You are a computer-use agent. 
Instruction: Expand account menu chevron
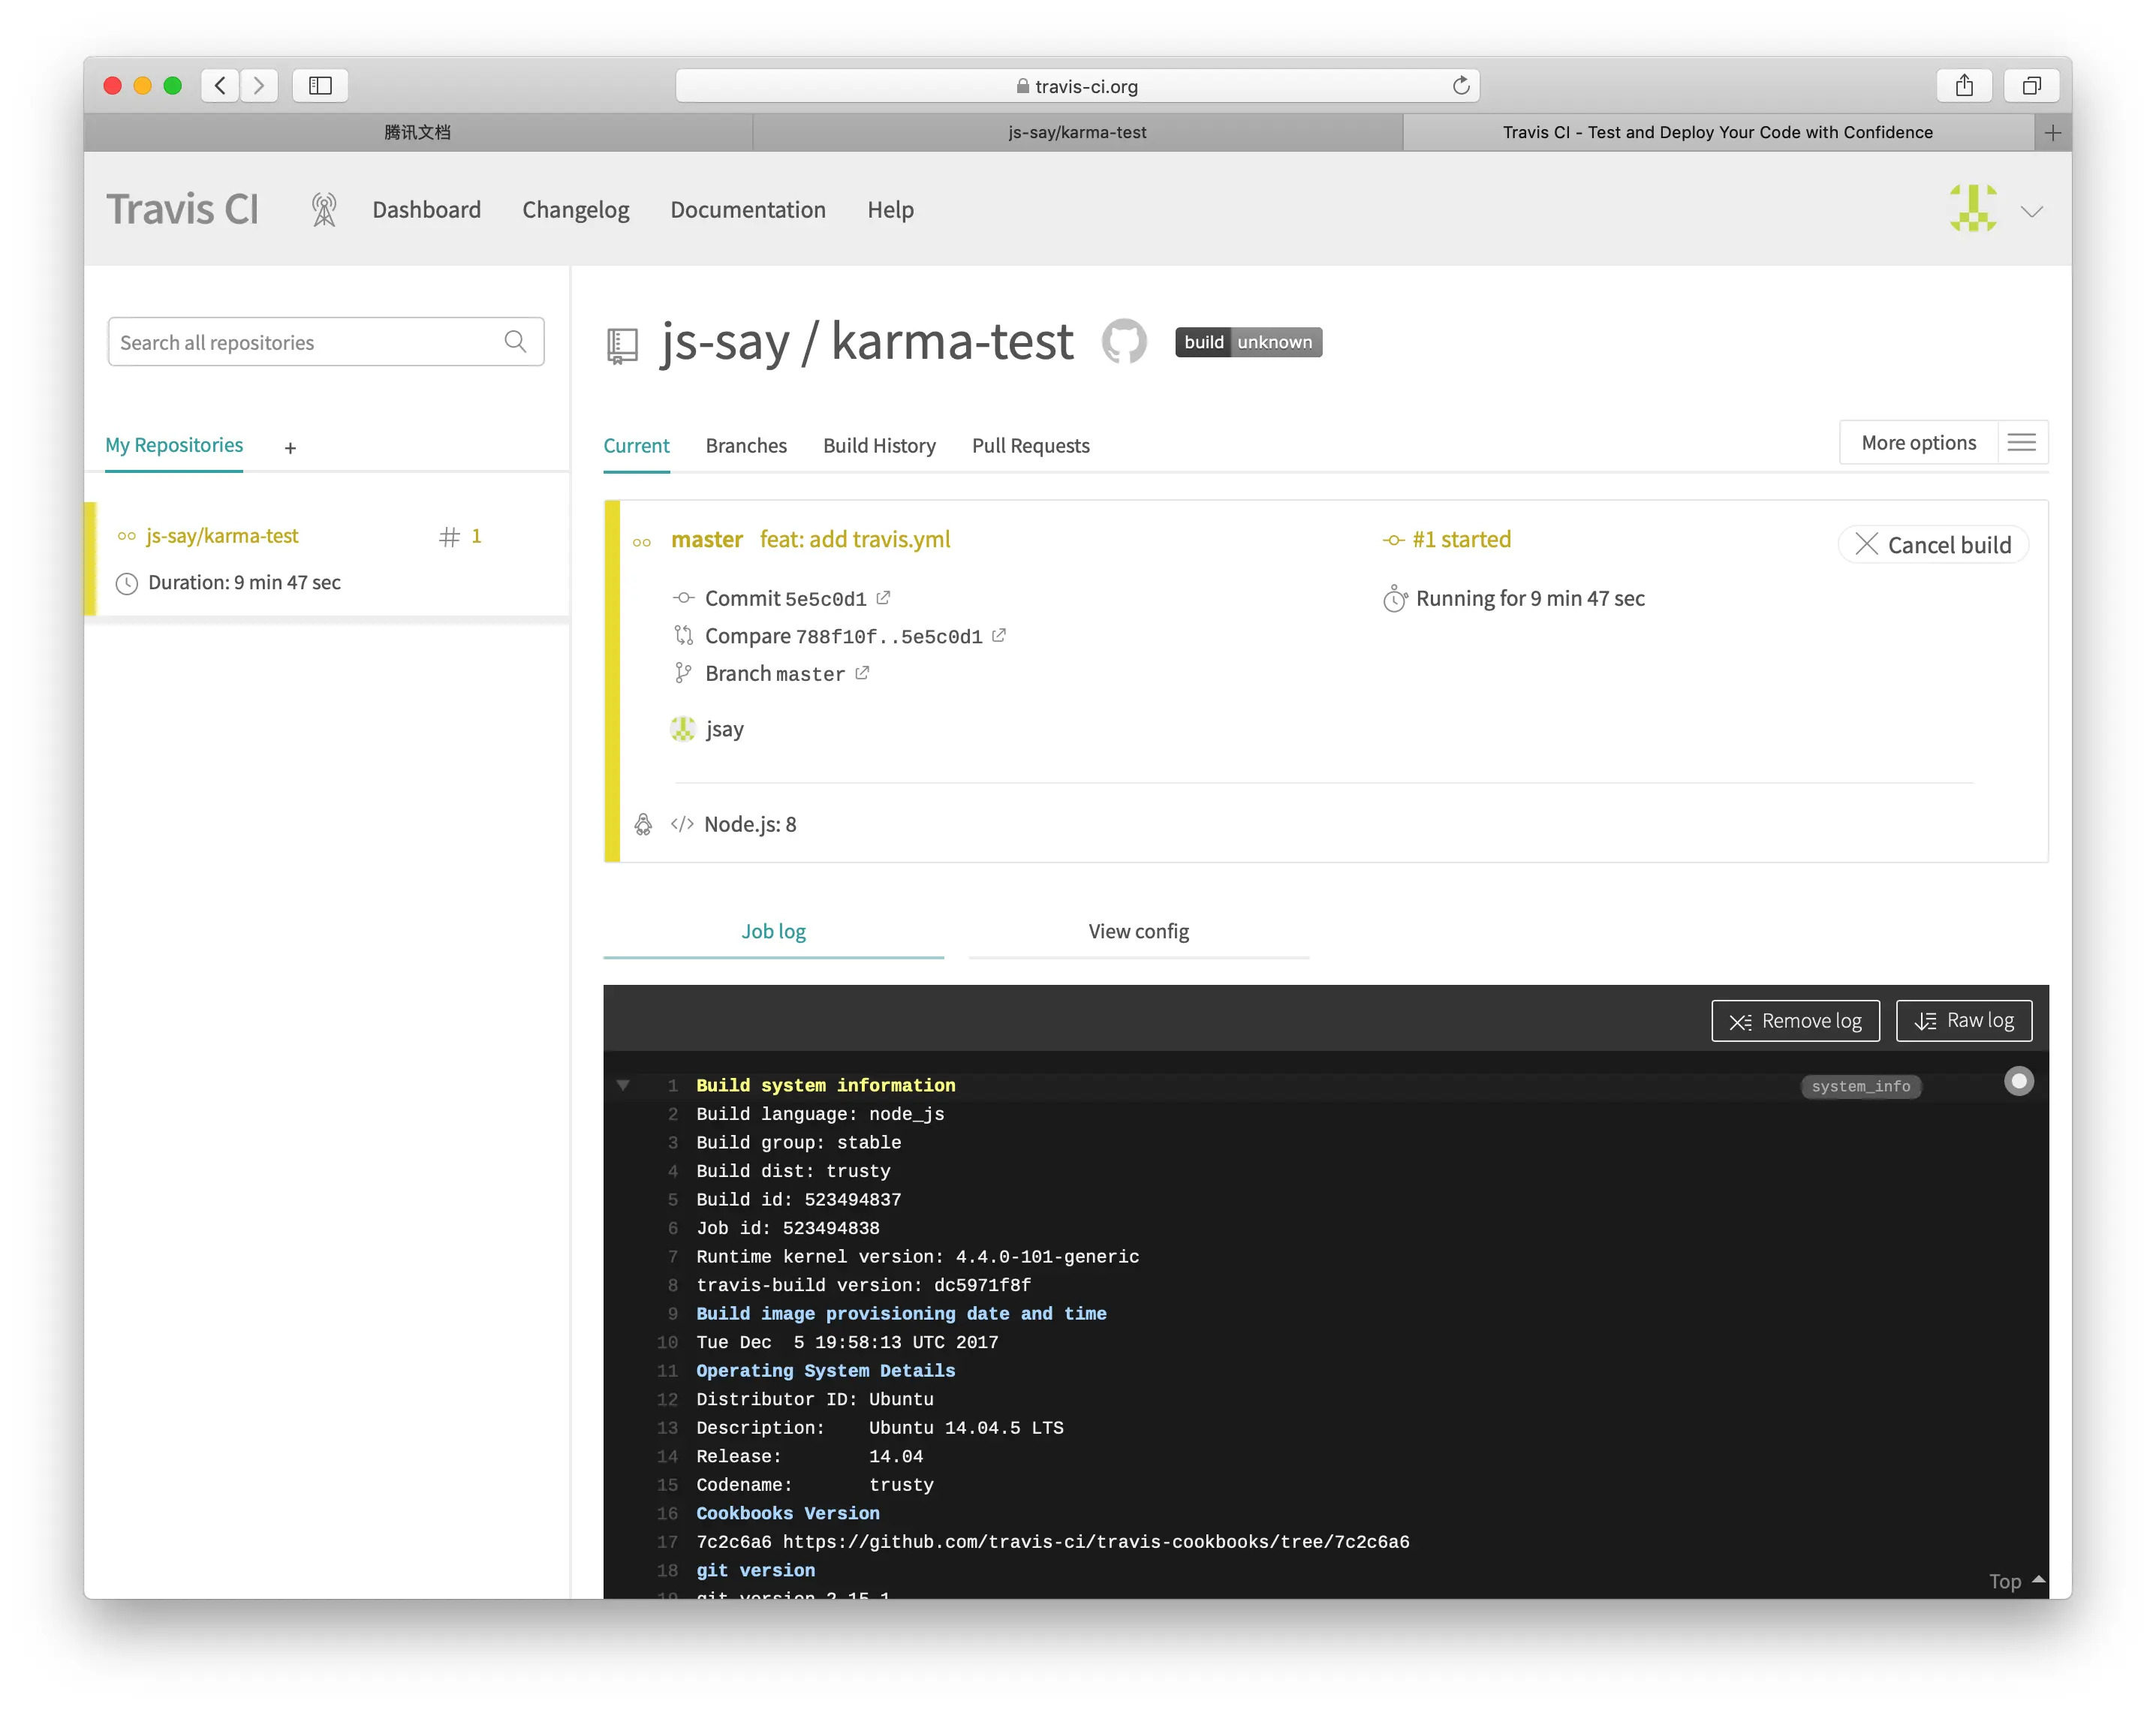pyautogui.click(x=2031, y=211)
